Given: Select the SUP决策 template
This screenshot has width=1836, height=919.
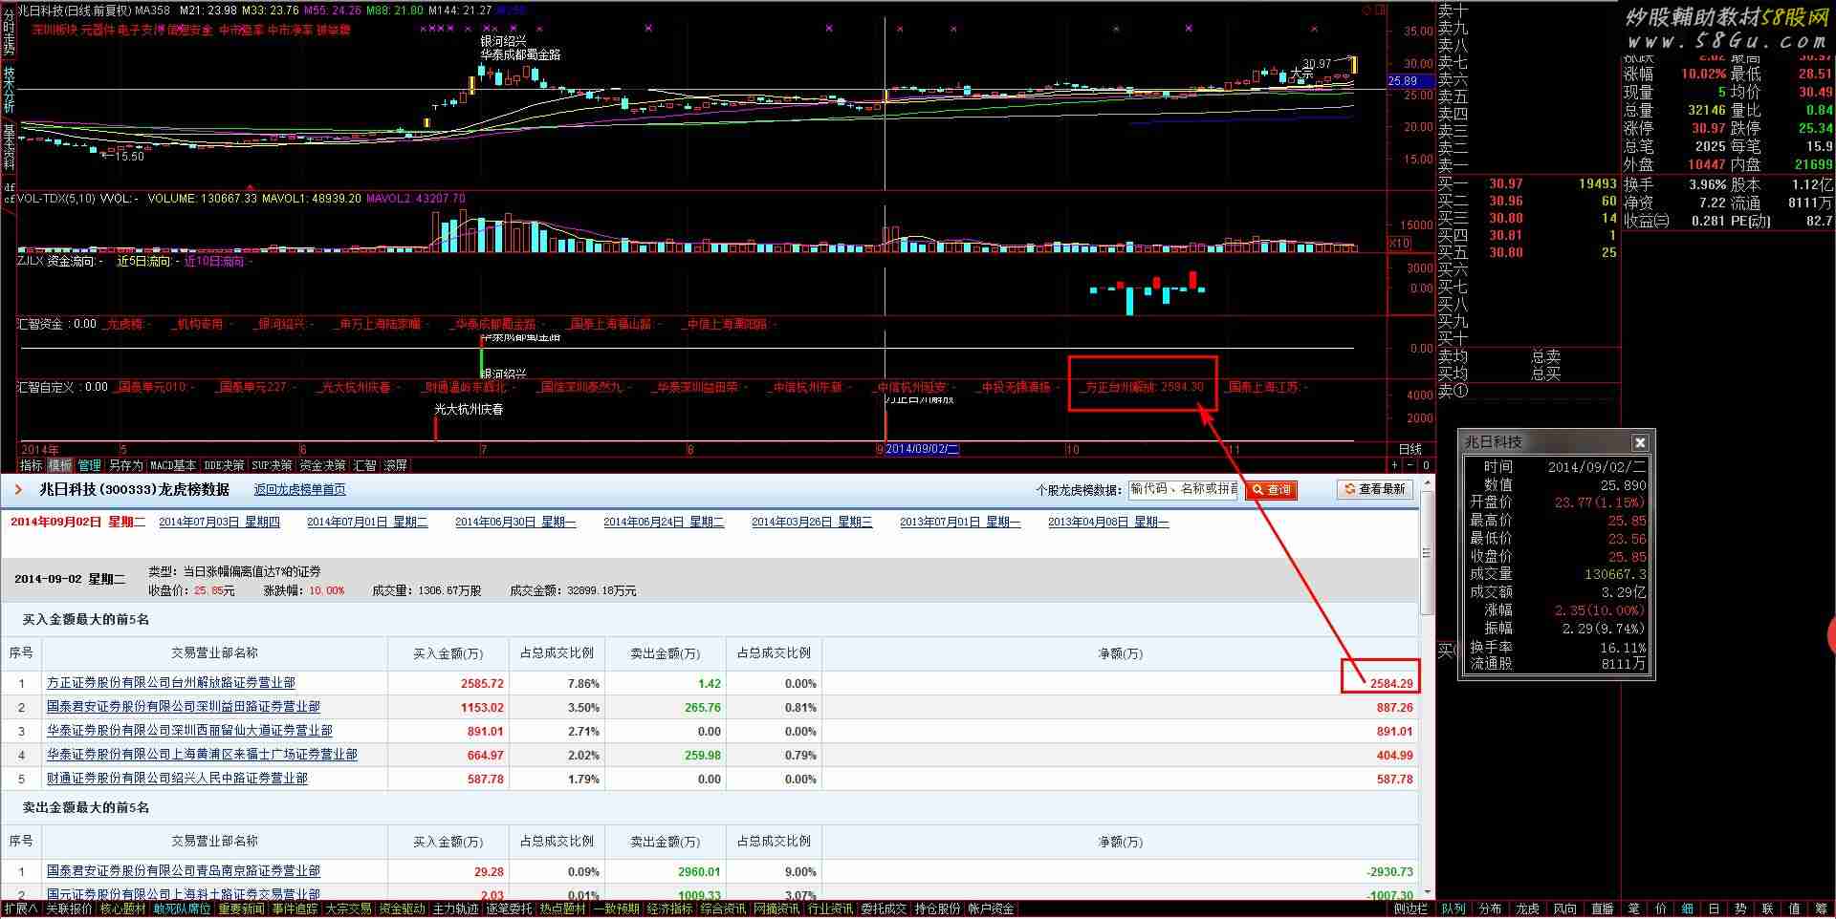Looking at the screenshot, I should (272, 465).
